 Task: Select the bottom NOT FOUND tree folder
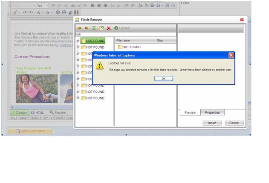point(93,98)
